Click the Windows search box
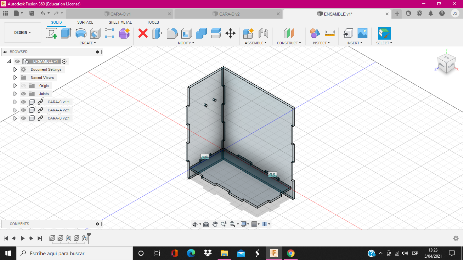 (75, 253)
